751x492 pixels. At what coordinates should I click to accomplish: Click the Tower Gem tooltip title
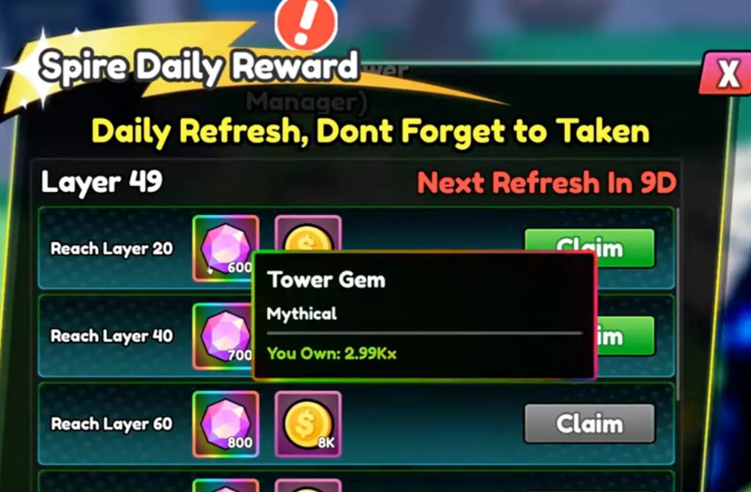327,280
